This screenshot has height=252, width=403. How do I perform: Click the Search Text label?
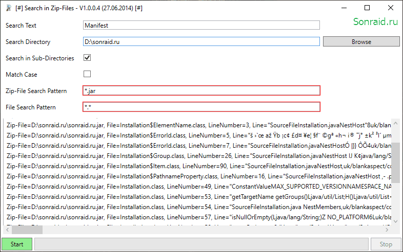[x=21, y=26]
